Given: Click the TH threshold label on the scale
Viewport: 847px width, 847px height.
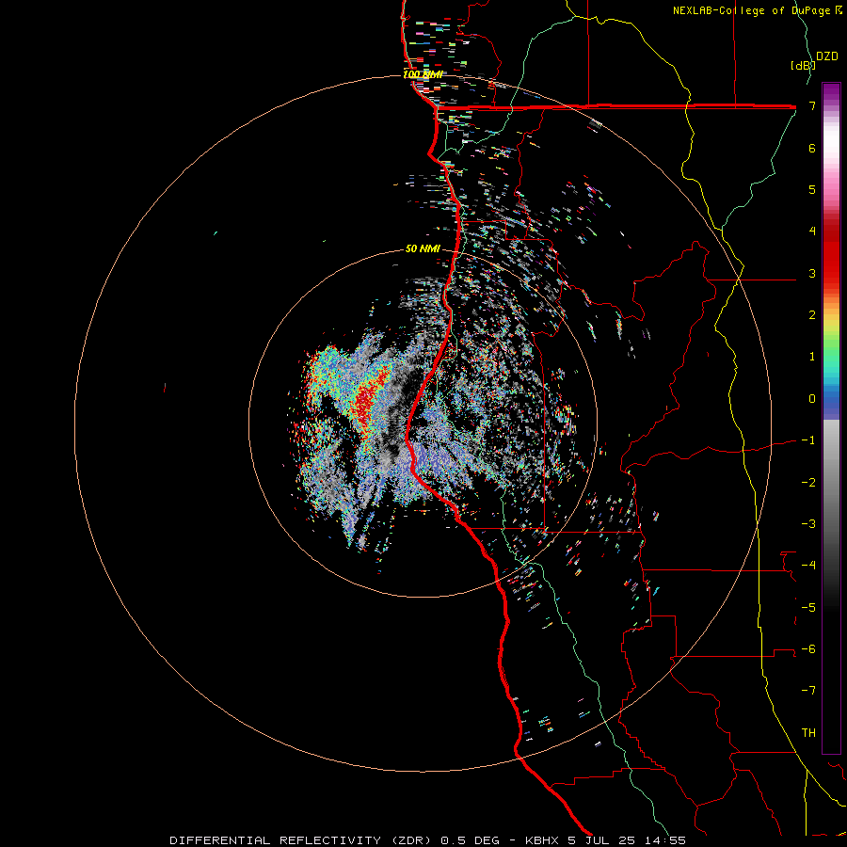Looking at the screenshot, I should (808, 733).
